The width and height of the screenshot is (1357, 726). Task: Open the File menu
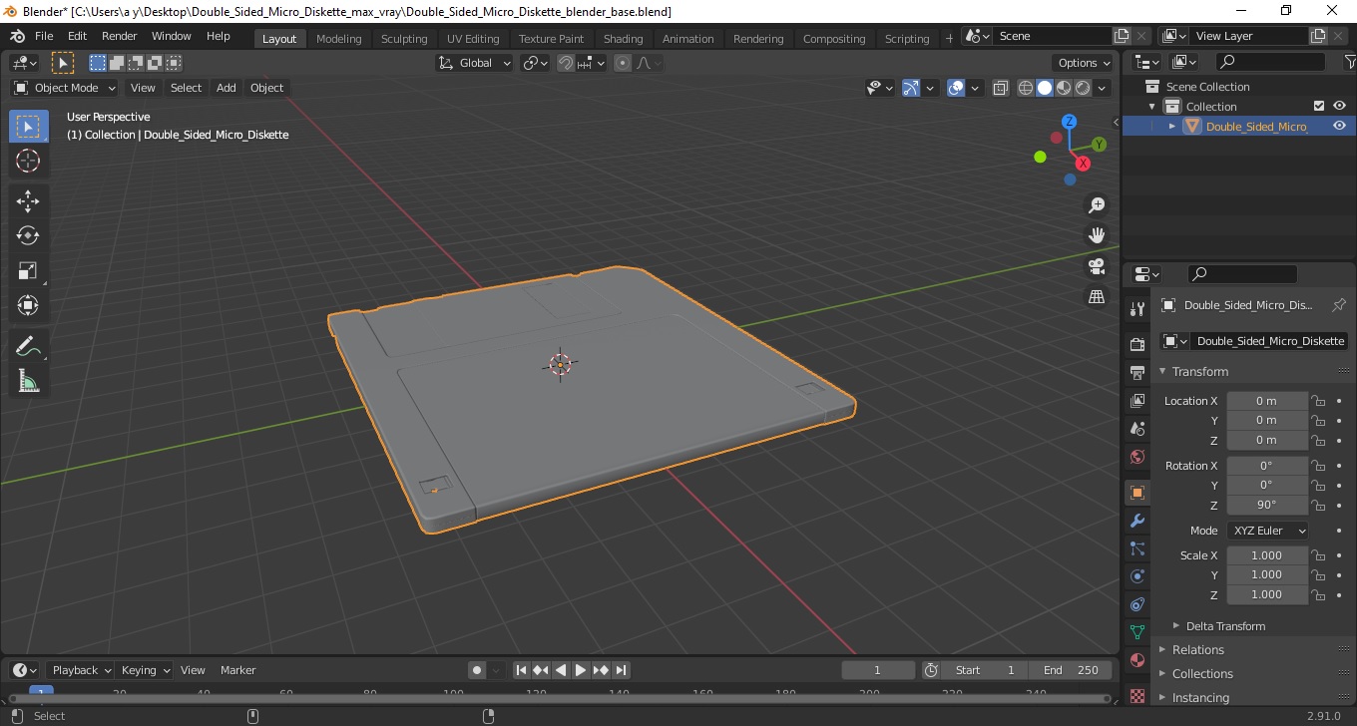pyautogui.click(x=44, y=36)
